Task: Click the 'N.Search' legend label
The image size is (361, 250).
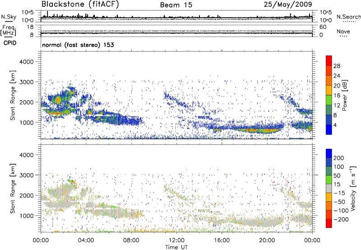Action: [x=348, y=17]
